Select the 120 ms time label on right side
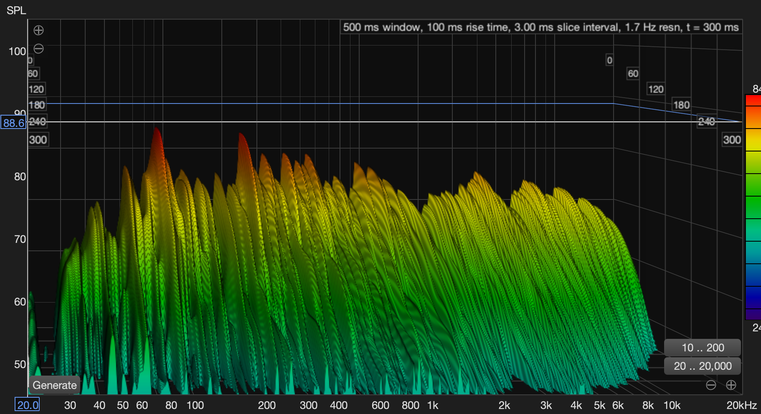The height and width of the screenshot is (414, 761). [655, 89]
